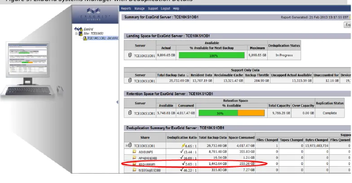Open the esx-veeam share row

point(147,164)
